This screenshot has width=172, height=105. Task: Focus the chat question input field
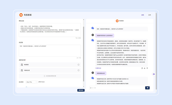tap(117, 88)
